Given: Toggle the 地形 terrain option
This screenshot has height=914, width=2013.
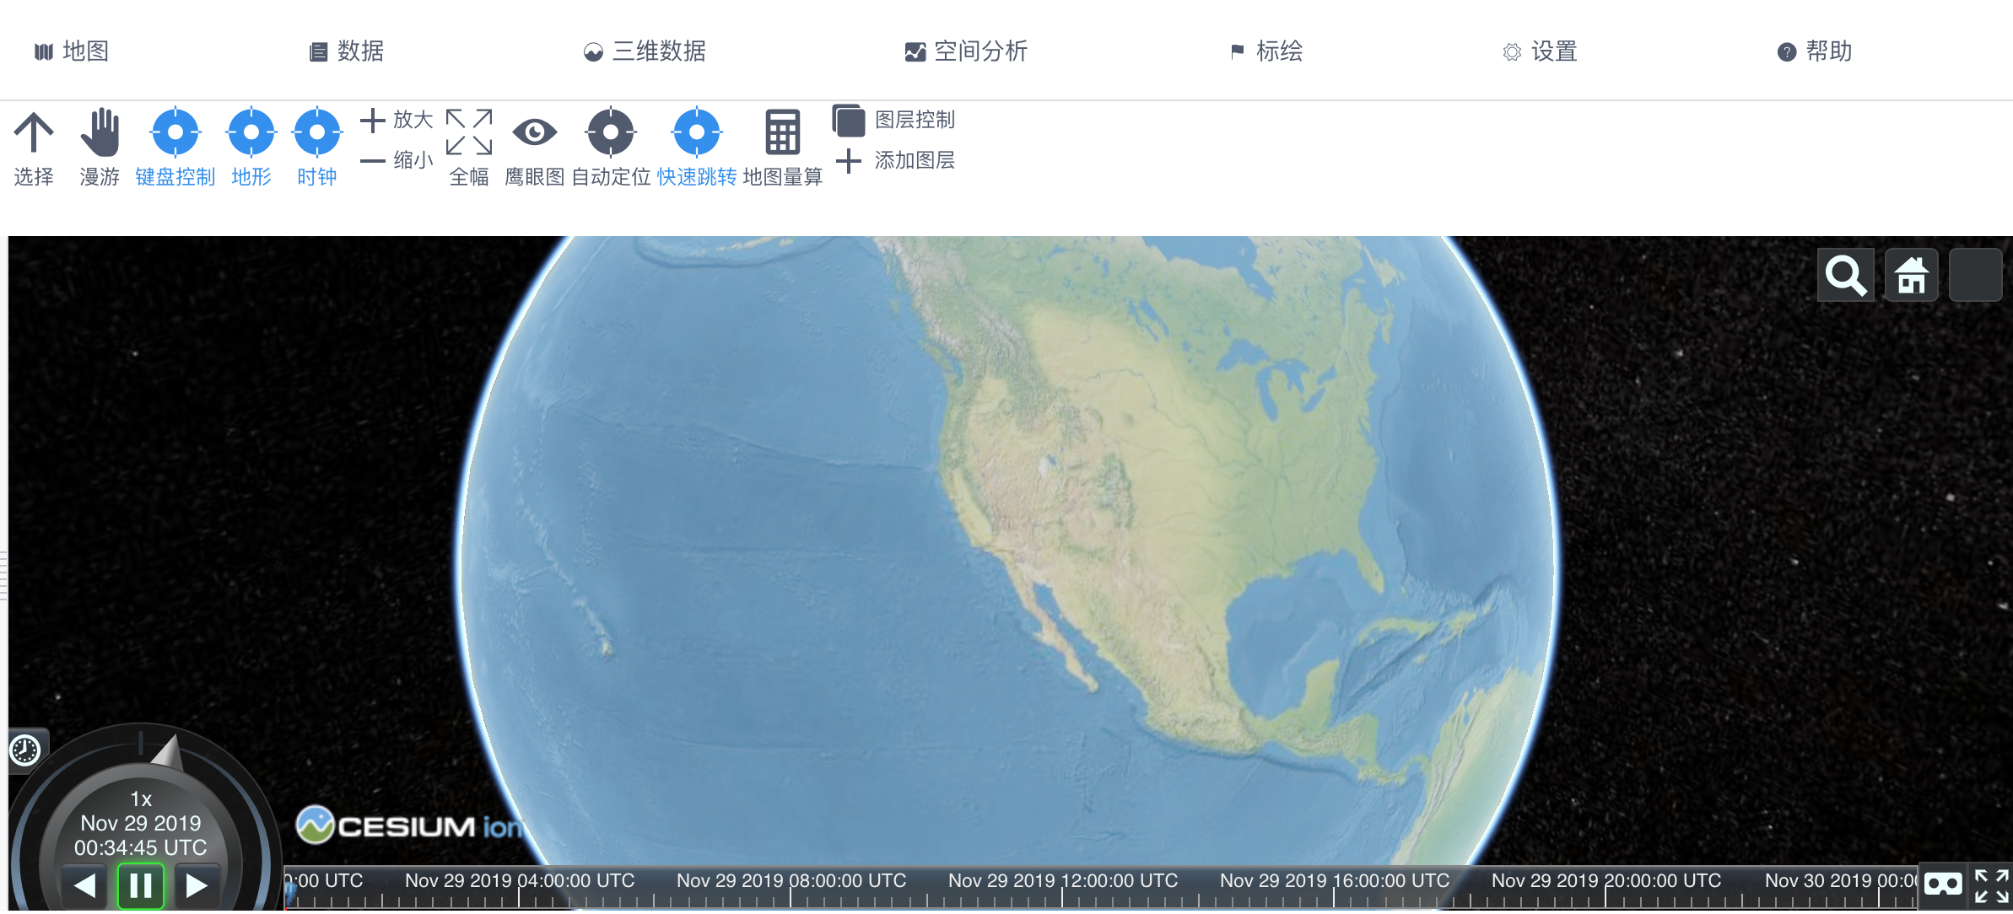Looking at the screenshot, I should 251,133.
